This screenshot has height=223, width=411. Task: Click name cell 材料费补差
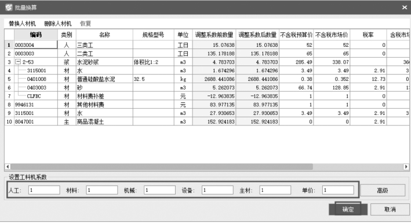pyautogui.click(x=104, y=96)
